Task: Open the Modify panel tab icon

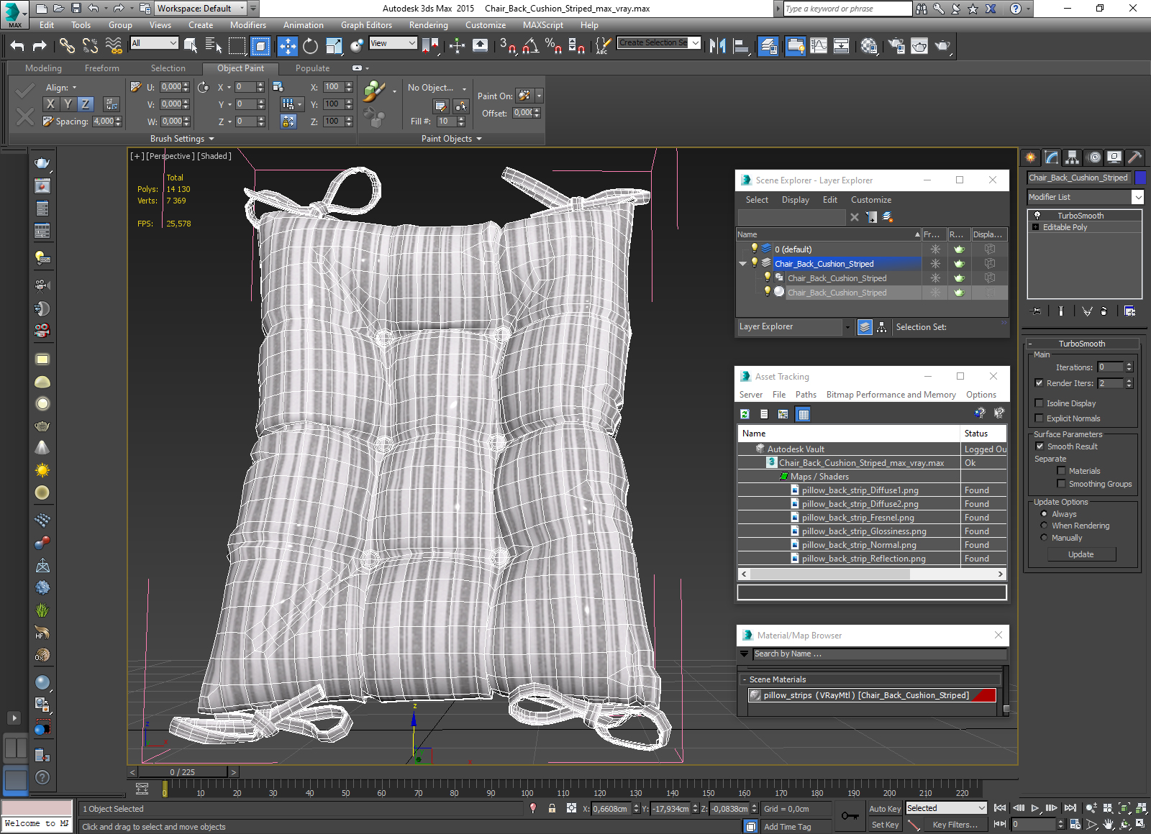Action: (1052, 157)
